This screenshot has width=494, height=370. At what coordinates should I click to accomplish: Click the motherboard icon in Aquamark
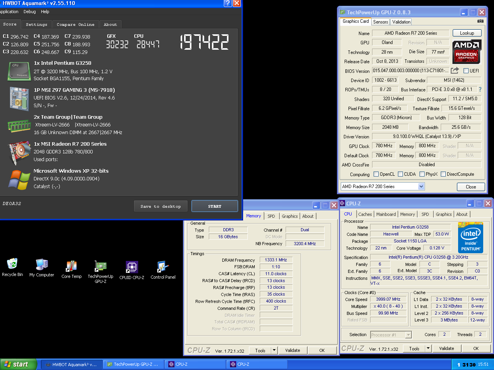(19, 99)
